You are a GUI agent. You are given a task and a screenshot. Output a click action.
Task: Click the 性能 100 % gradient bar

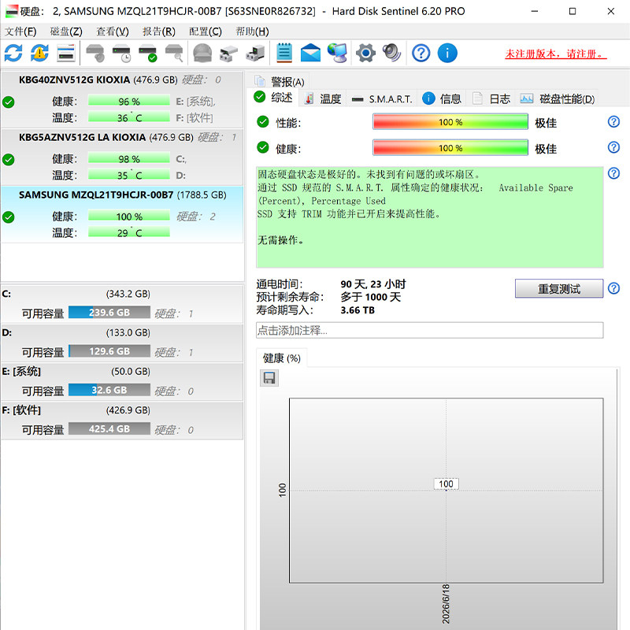[450, 122]
